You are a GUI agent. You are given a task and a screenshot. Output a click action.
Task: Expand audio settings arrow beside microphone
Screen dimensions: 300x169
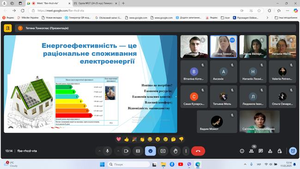99,151
